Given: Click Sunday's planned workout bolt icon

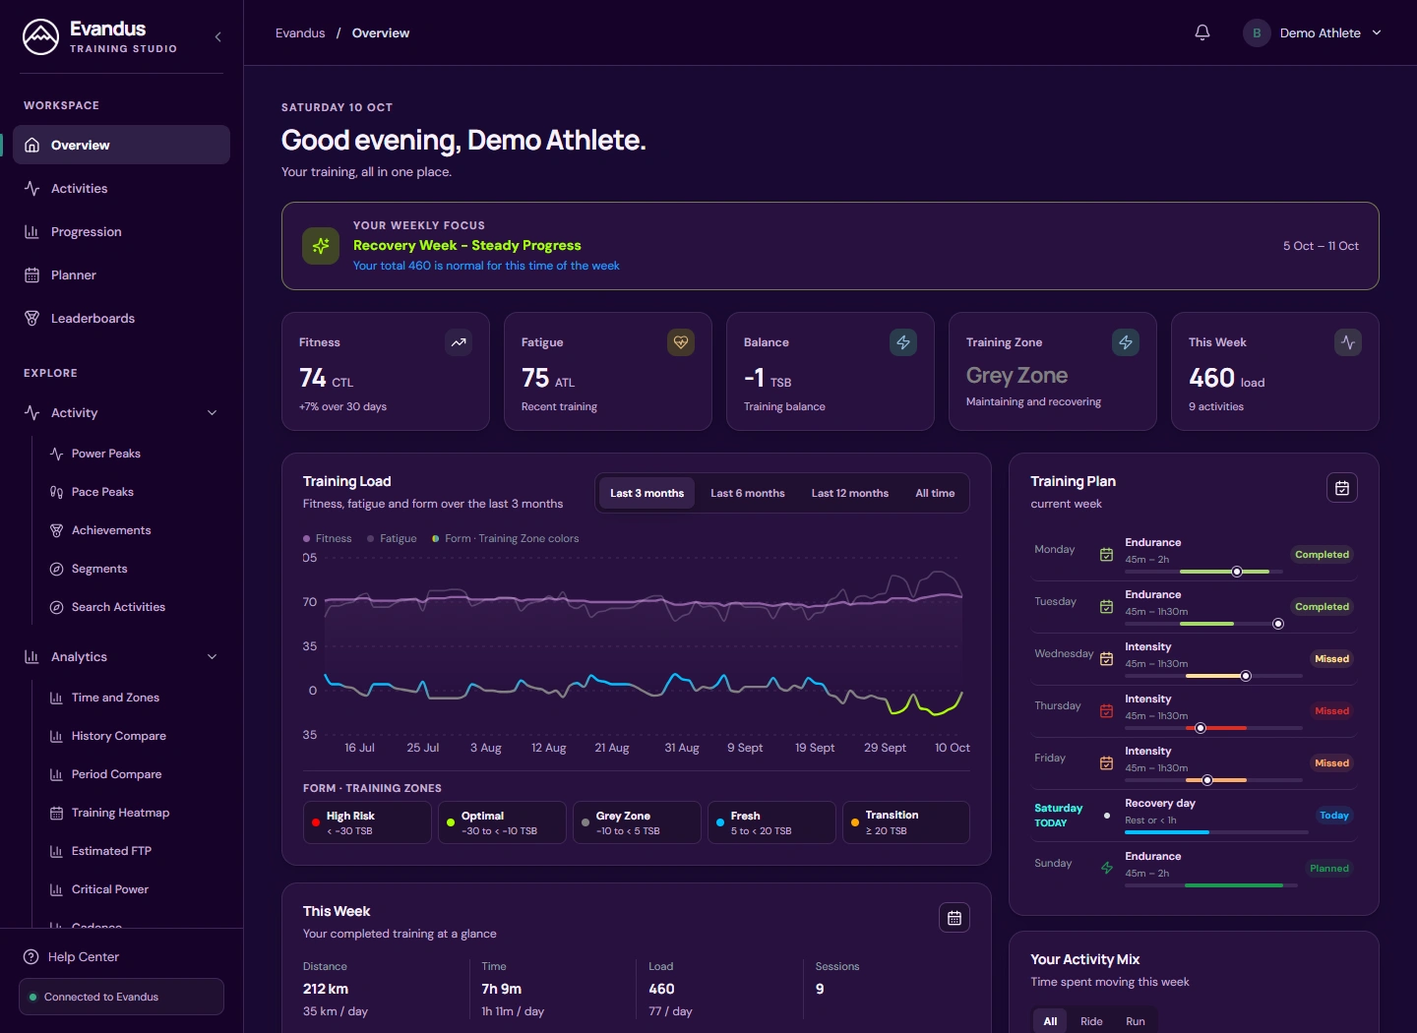Looking at the screenshot, I should pos(1106,868).
